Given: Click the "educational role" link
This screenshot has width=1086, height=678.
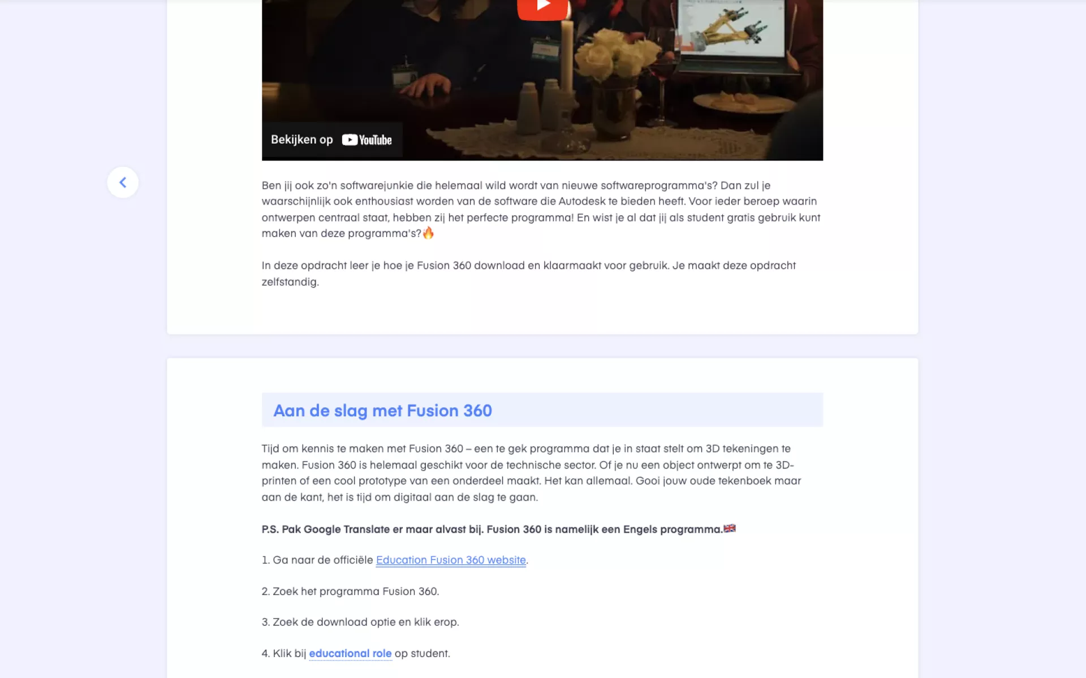Looking at the screenshot, I should click(350, 653).
